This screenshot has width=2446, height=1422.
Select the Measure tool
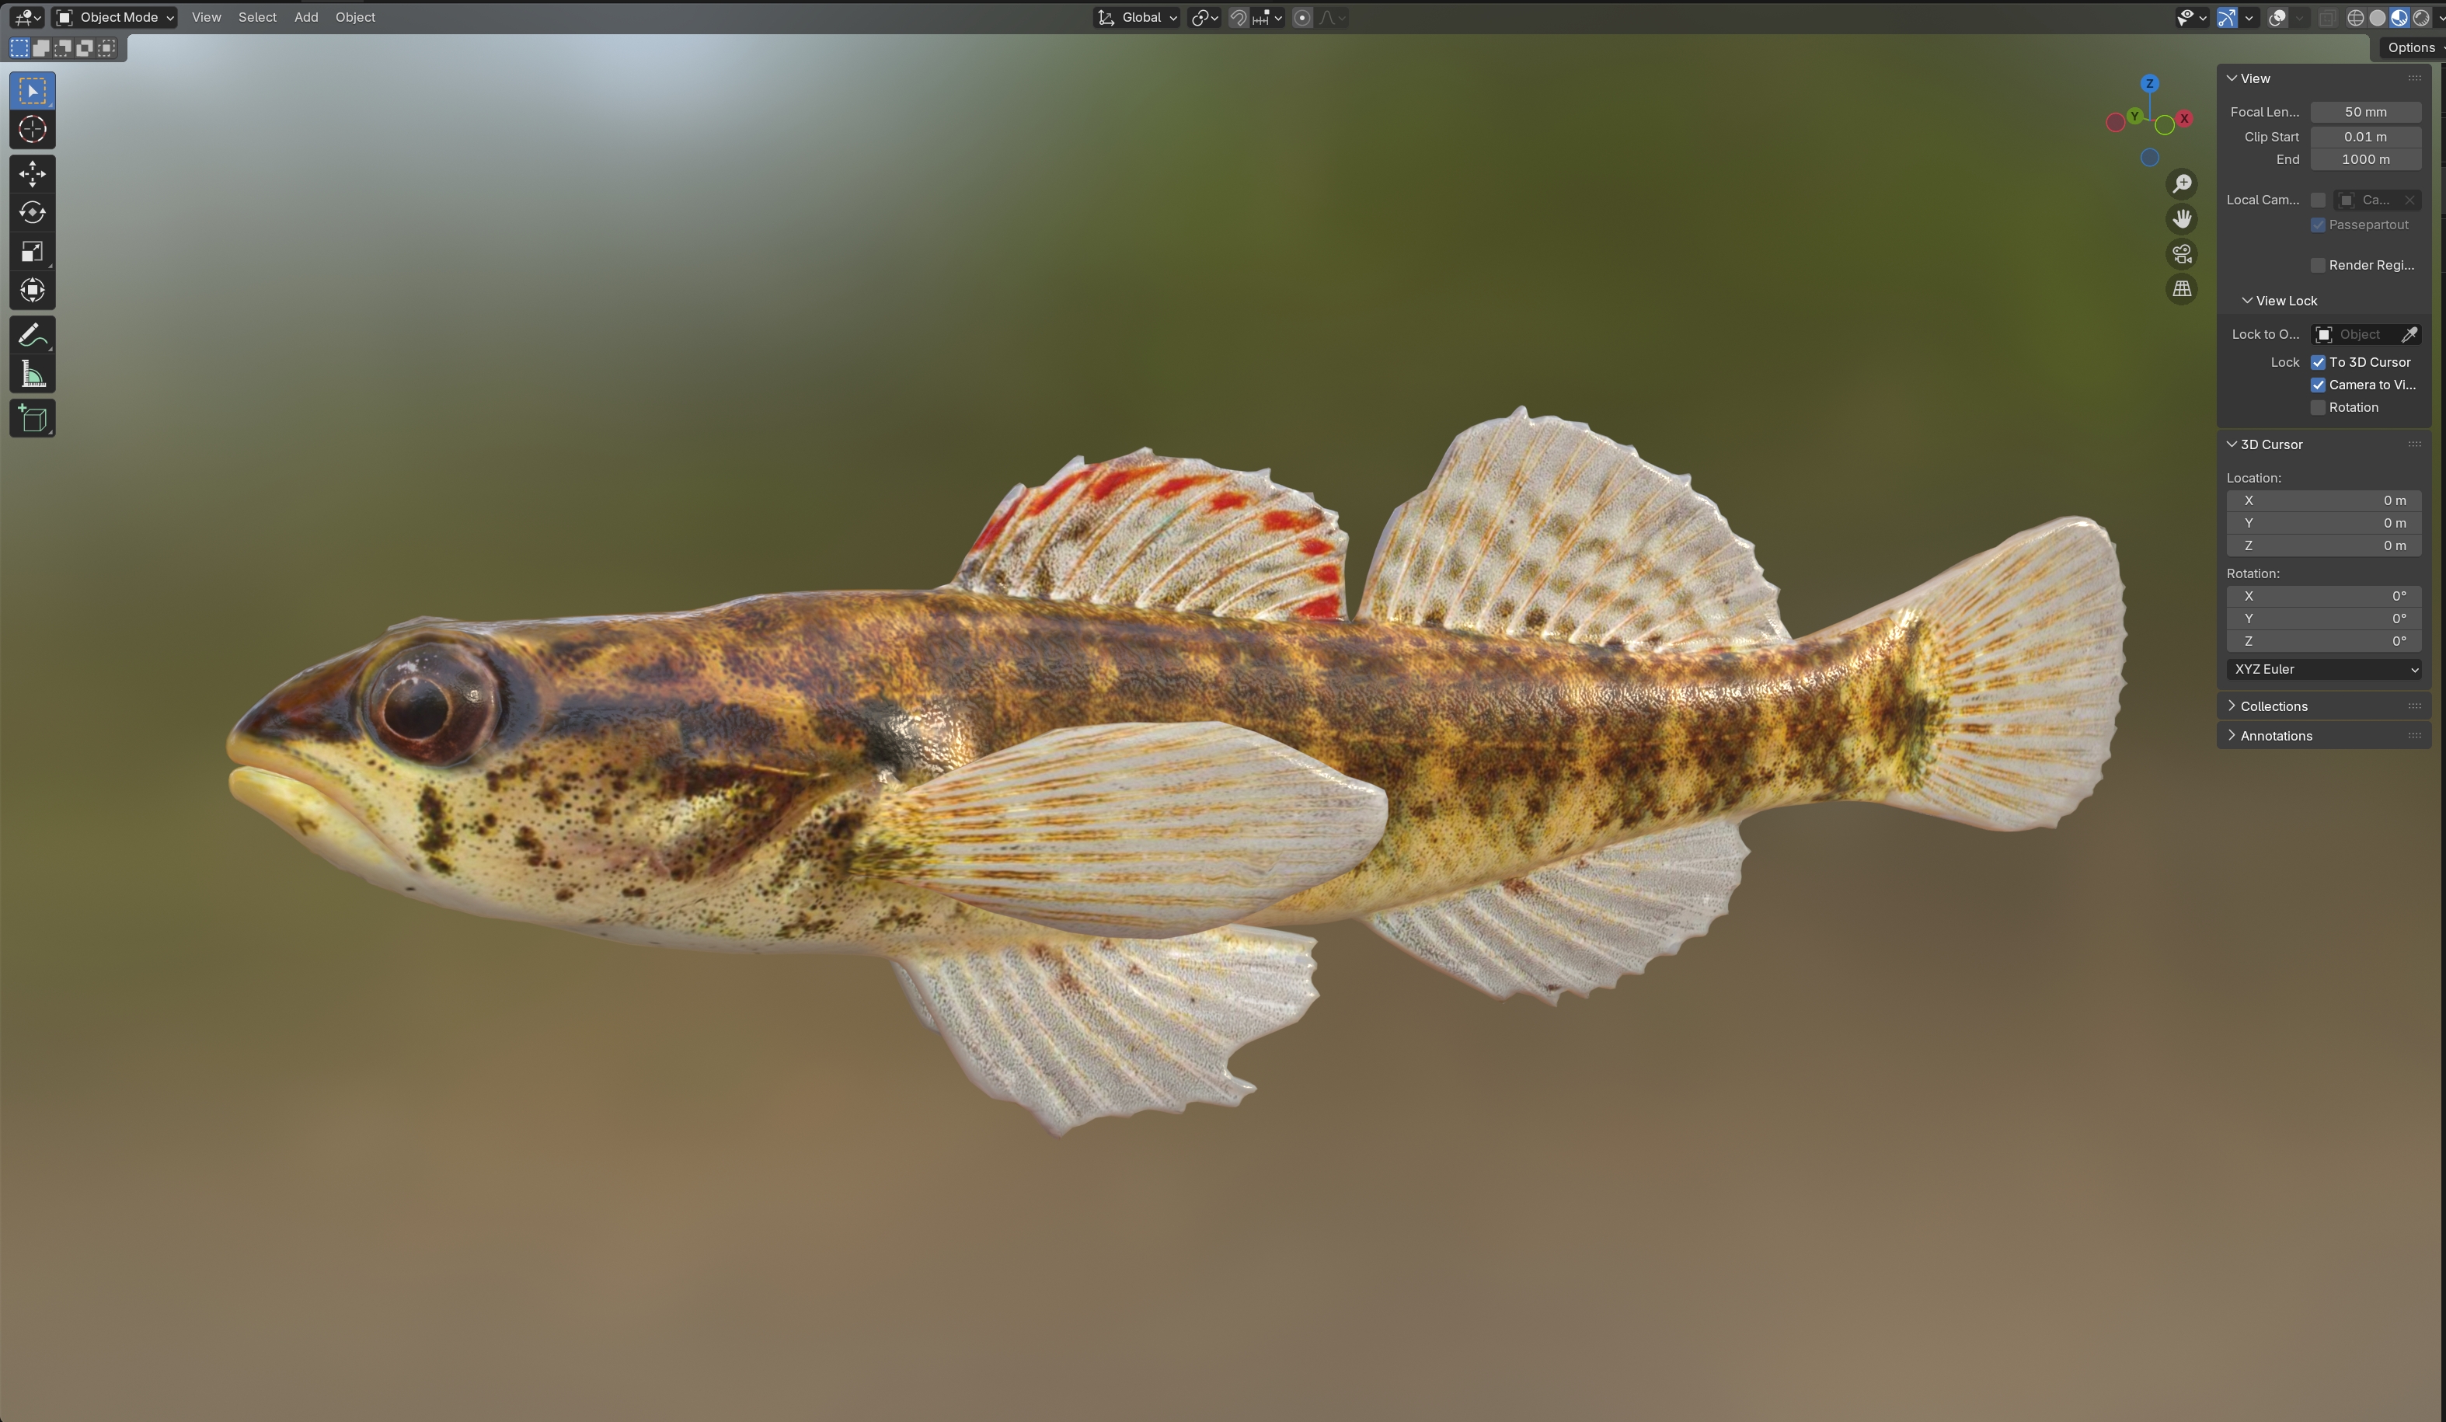[x=32, y=375]
